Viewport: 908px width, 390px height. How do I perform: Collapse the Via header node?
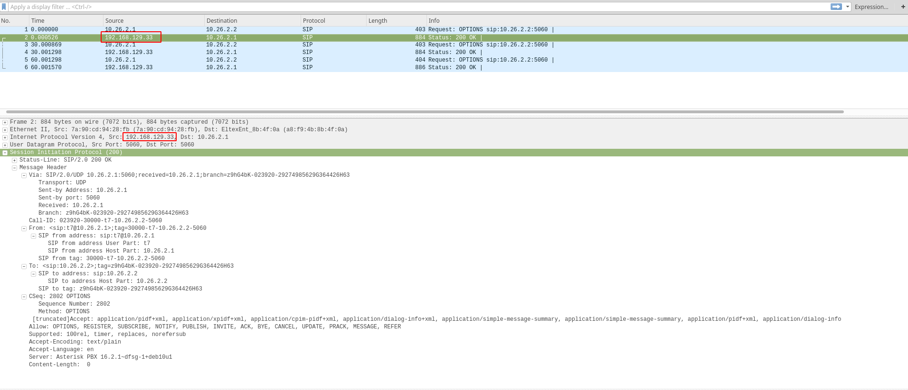tap(24, 175)
